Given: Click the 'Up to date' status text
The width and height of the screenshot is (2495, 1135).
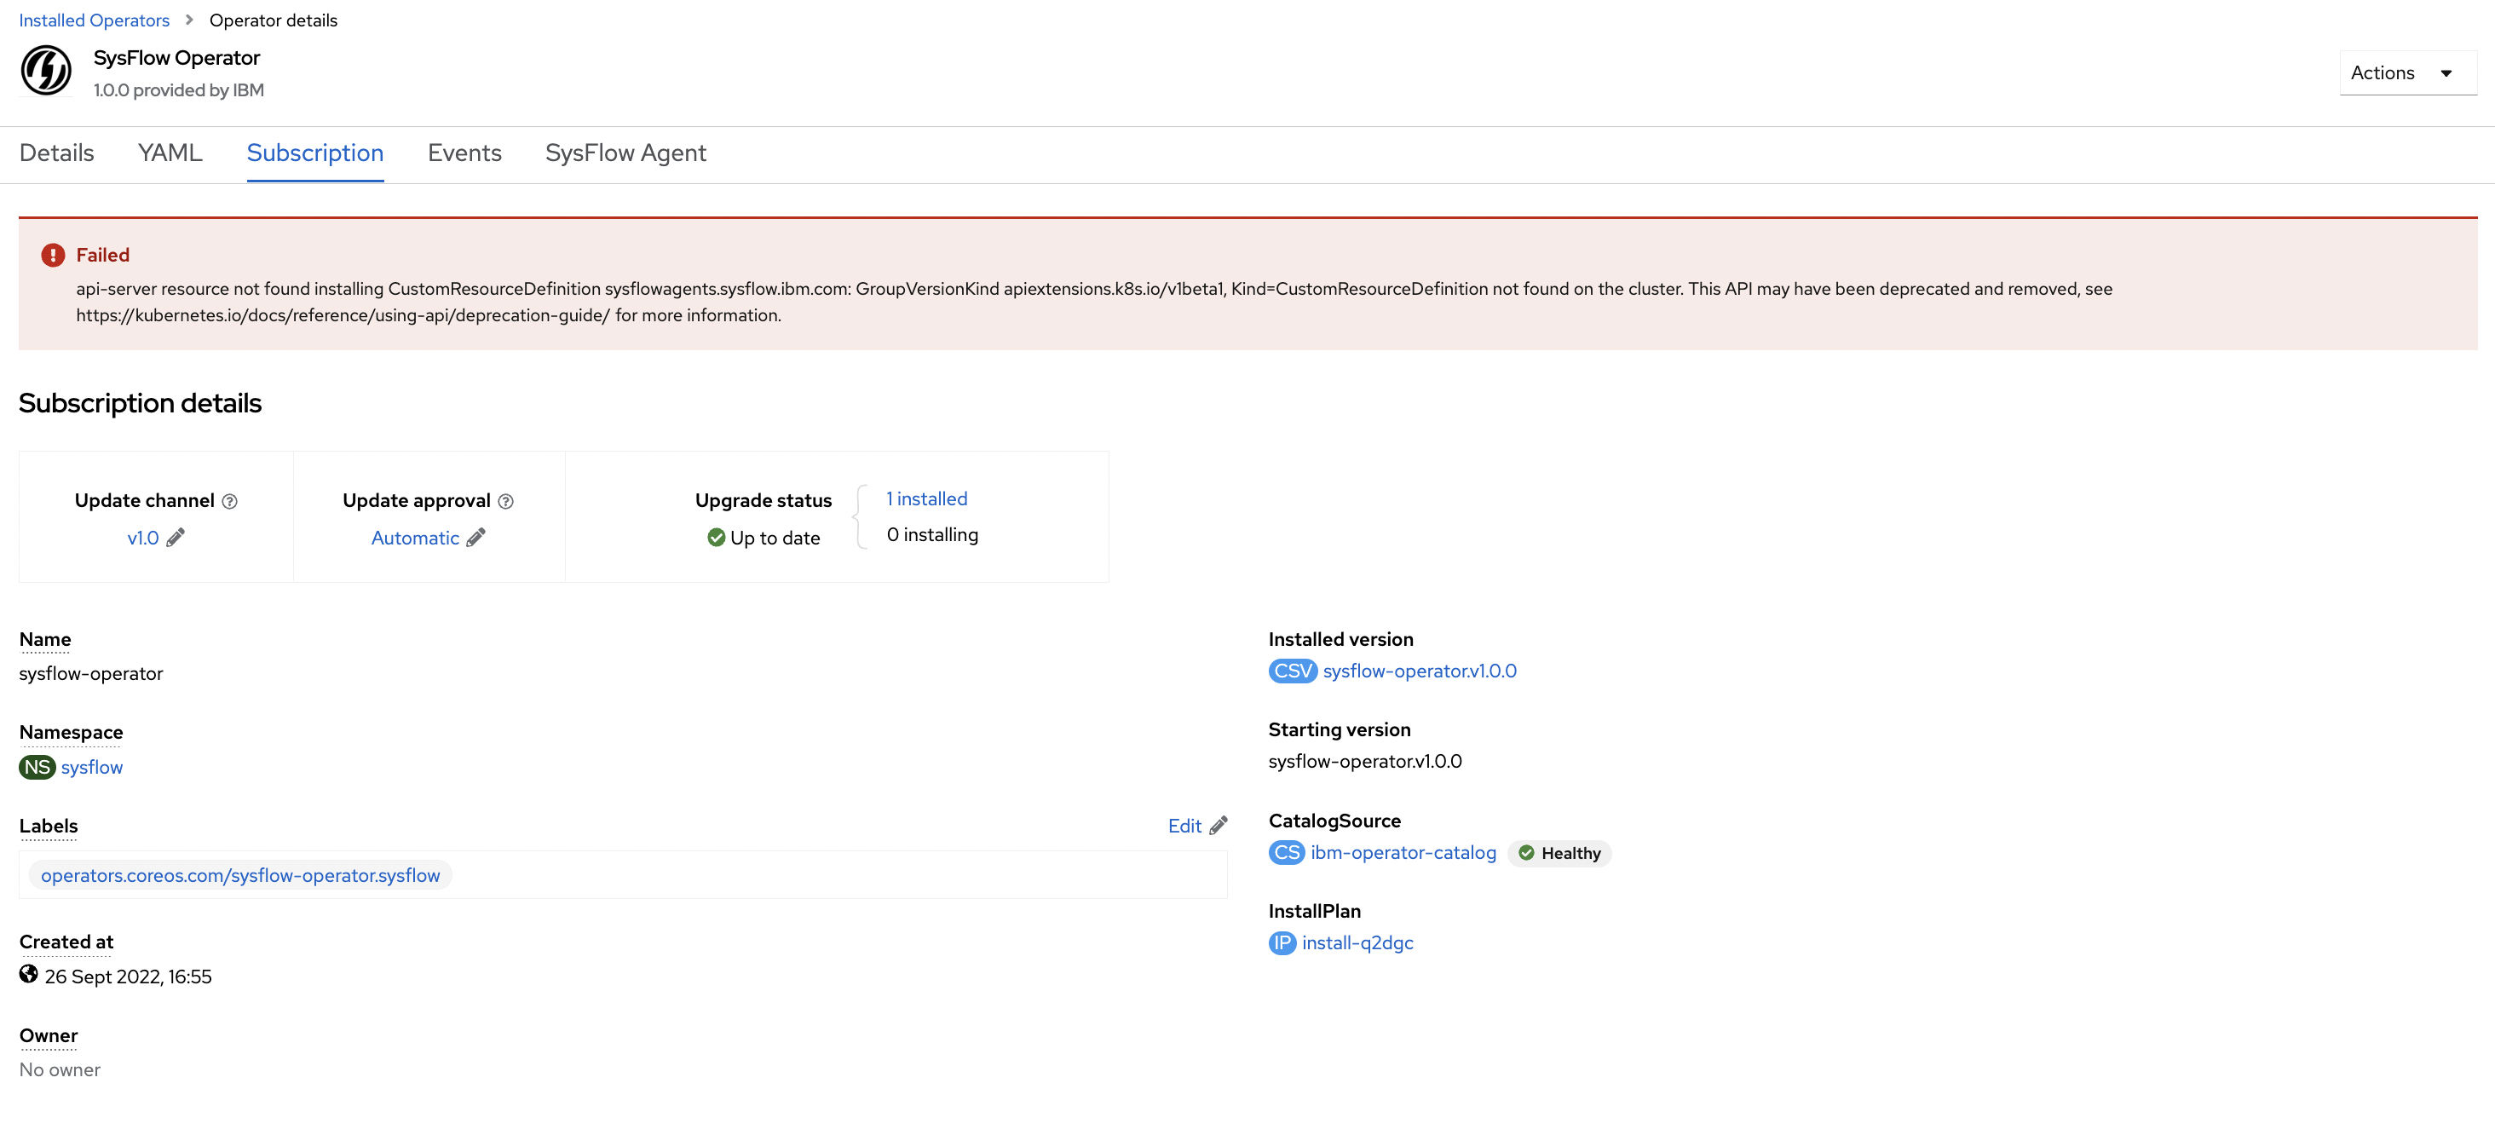Looking at the screenshot, I should (775, 539).
